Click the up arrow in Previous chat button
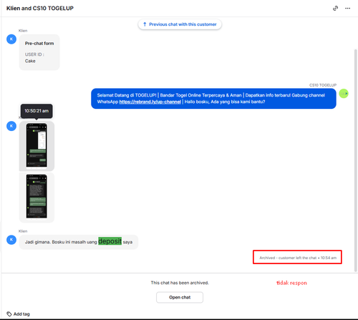The height and width of the screenshot is (320, 358). (x=145, y=24)
